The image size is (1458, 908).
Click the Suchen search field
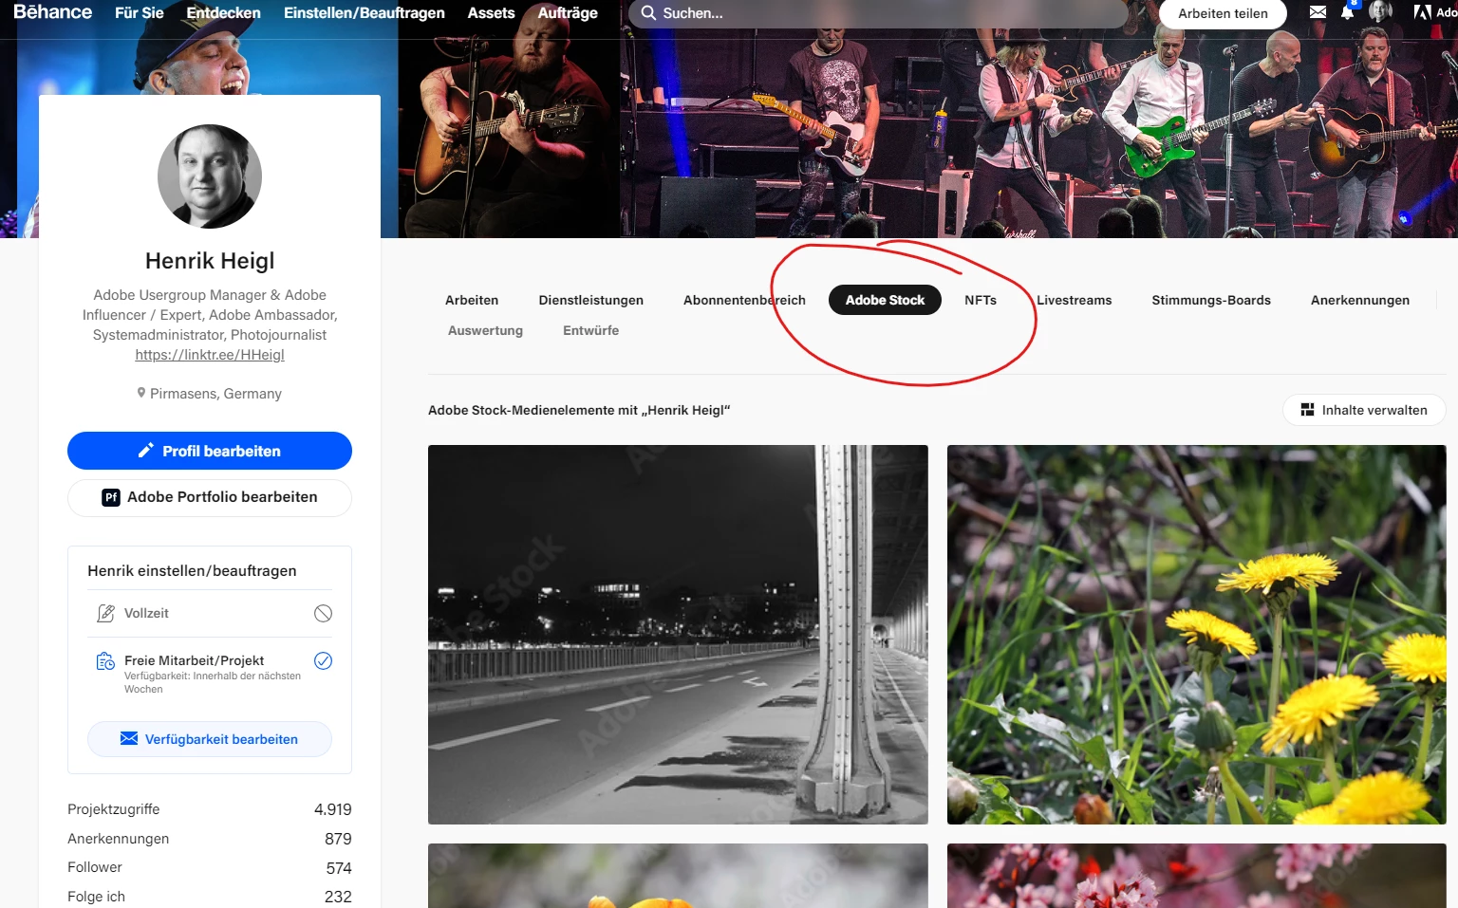(878, 13)
